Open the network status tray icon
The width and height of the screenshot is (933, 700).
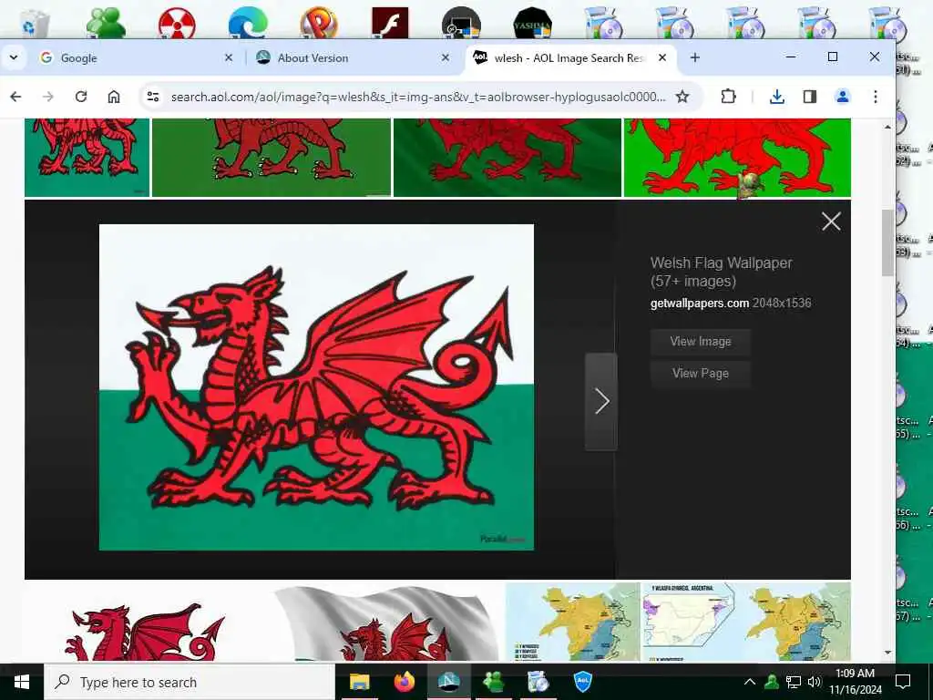(794, 682)
